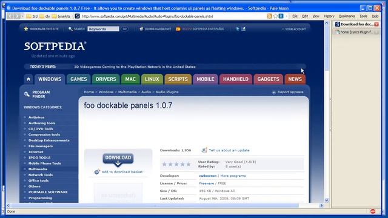The image size is (388, 218).
Task: Go to Softpedia home via house icon
Action: tap(28, 79)
